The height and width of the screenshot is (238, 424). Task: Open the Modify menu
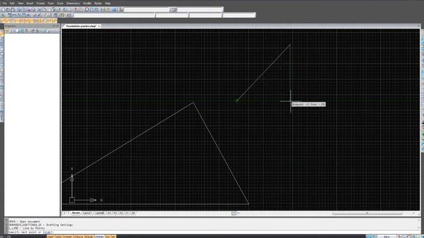[x=87, y=3]
